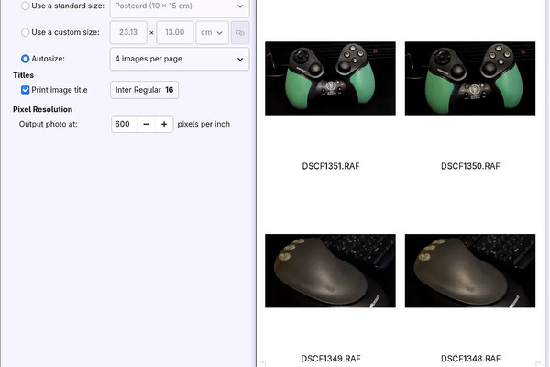550x367 pixels.
Task: Select the 'Use a standard size' radio button
Action: pyautogui.click(x=26, y=6)
